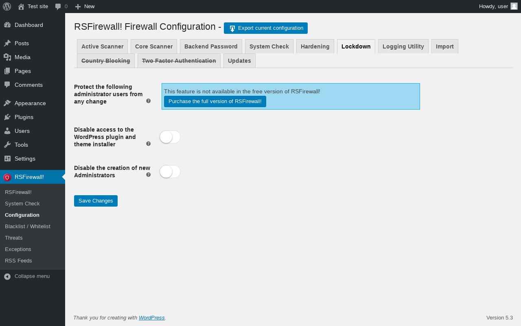The width and height of the screenshot is (521, 326).
Task: Open Test site link in admin bar
Action: pyautogui.click(x=38, y=7)
